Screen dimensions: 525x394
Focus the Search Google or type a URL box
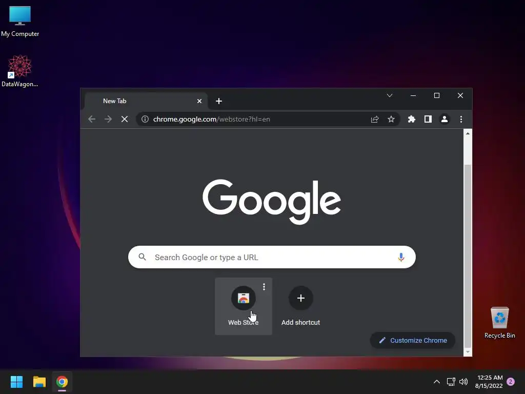(x=272, y=257)
